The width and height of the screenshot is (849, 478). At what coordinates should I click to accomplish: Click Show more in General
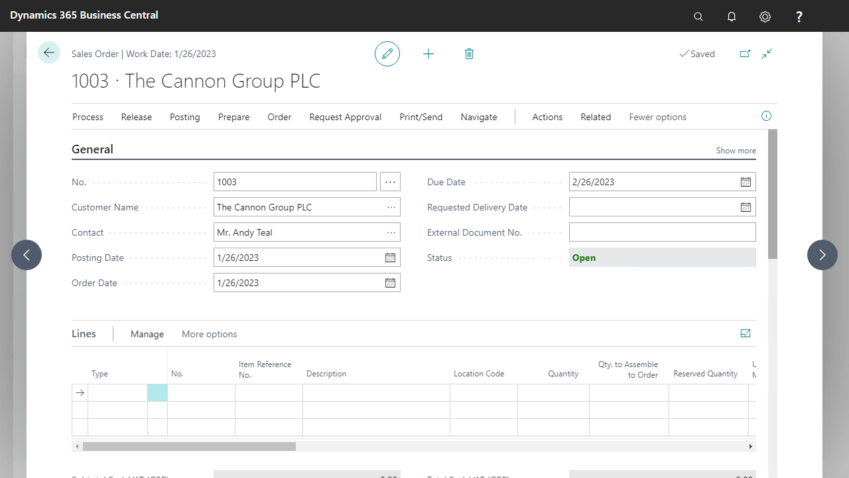pos(736,151)
